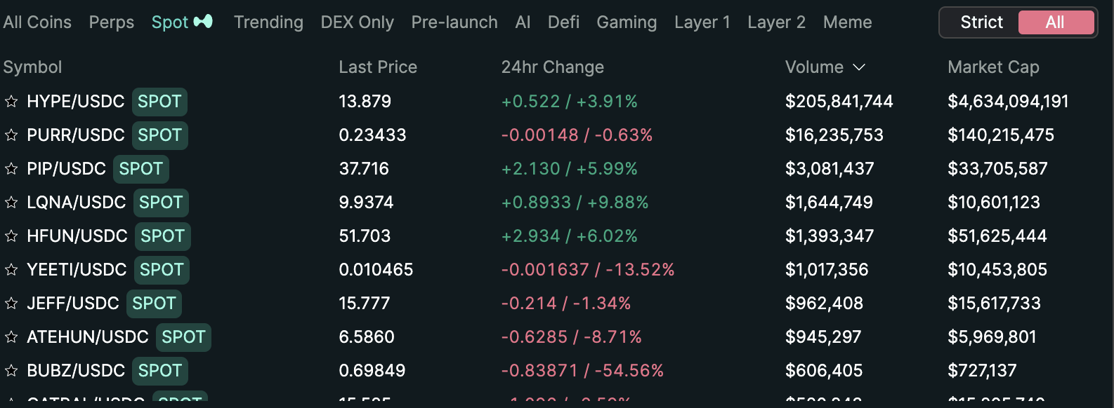1114x408 pixels.
Task: Select the BUBZ/USDC trading pair
Action: coord(75,371)
